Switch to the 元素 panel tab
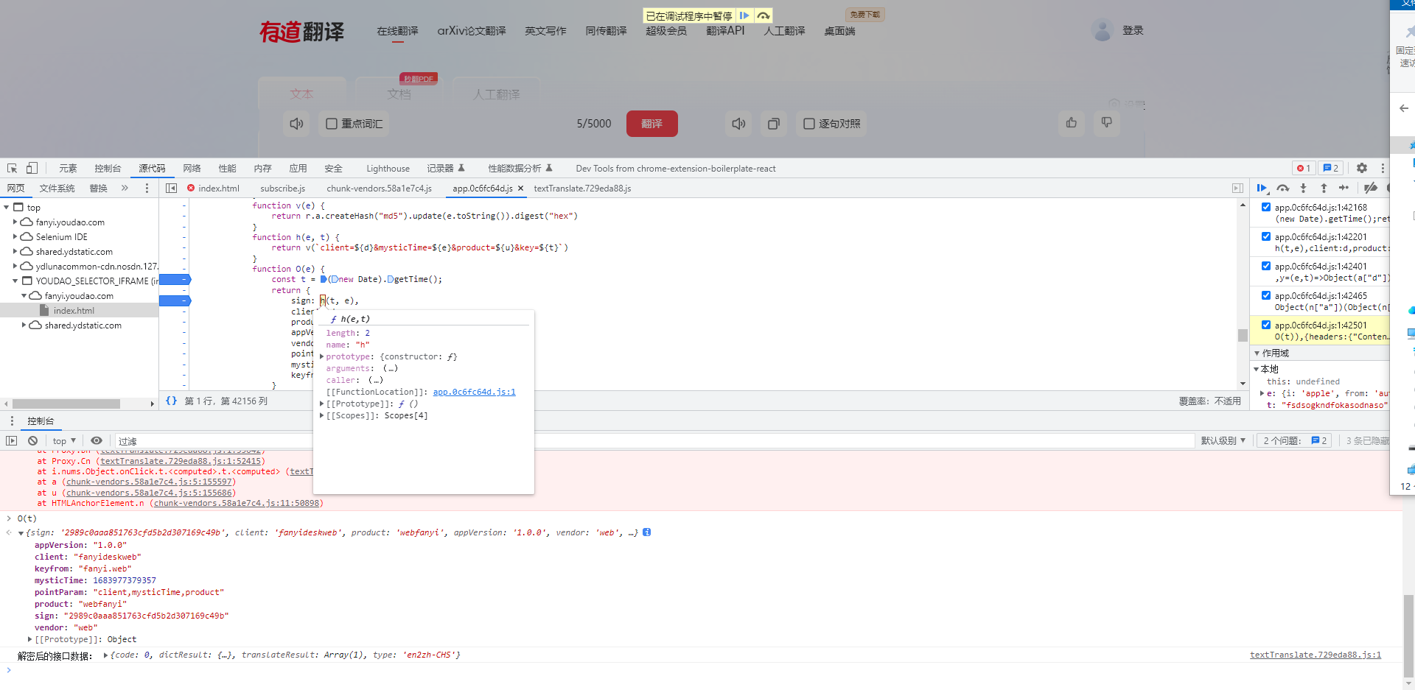Image resolution: width=1415 pixels, height=690 pixels. pyautogui.click(x=68, y=169)
